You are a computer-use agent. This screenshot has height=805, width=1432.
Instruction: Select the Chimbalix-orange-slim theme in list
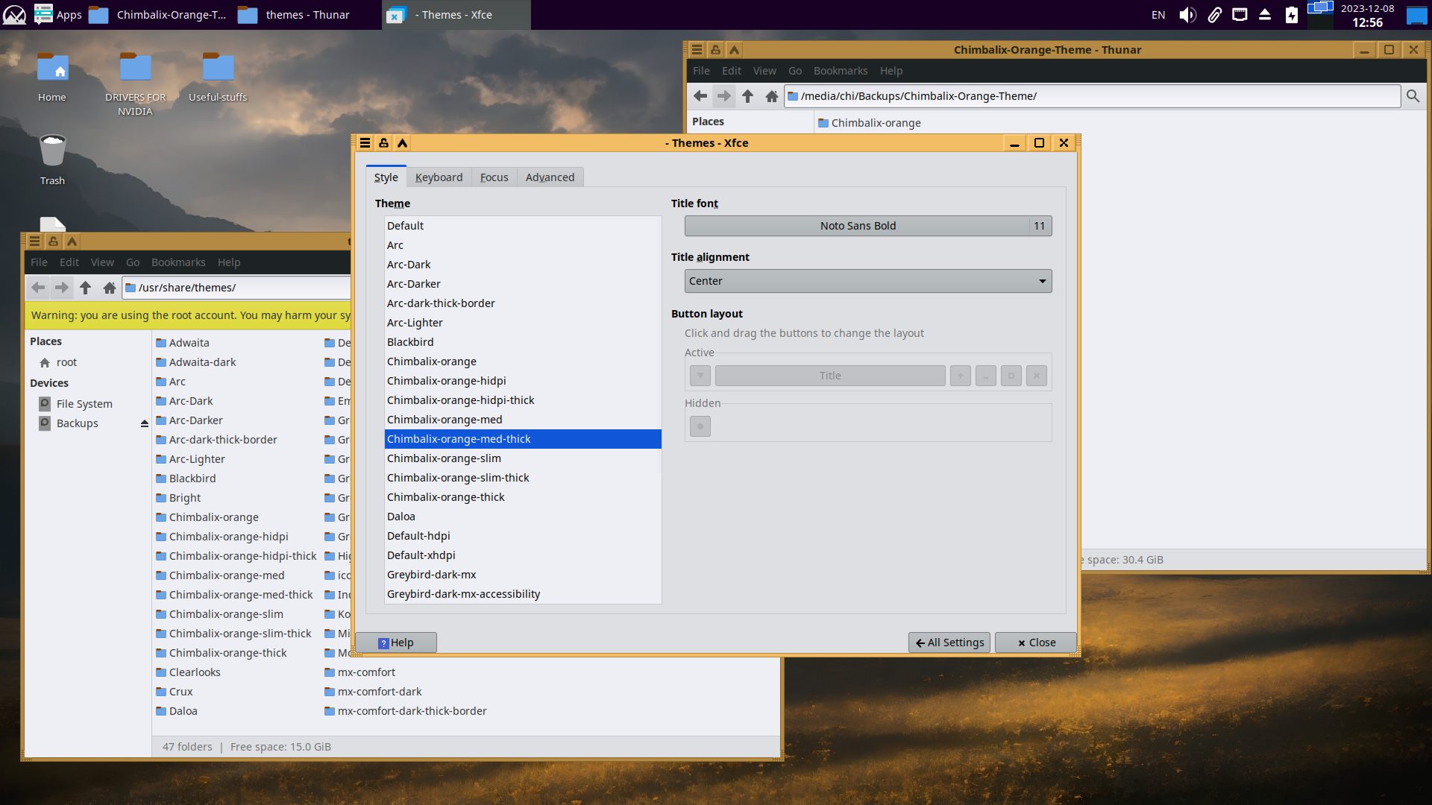coord(444,458)
